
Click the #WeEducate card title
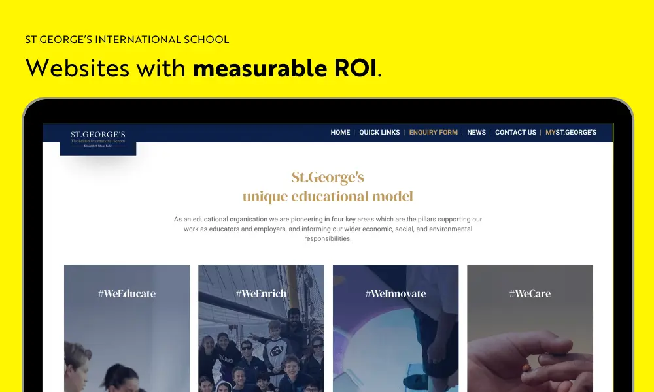127,294
